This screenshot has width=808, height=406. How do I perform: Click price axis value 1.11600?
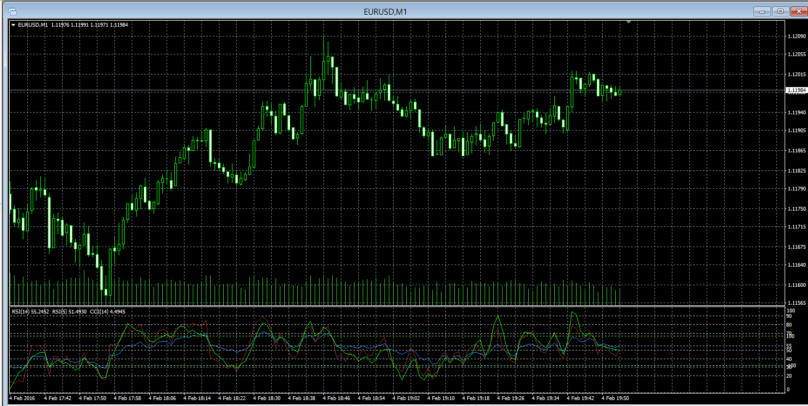point(796,285)
